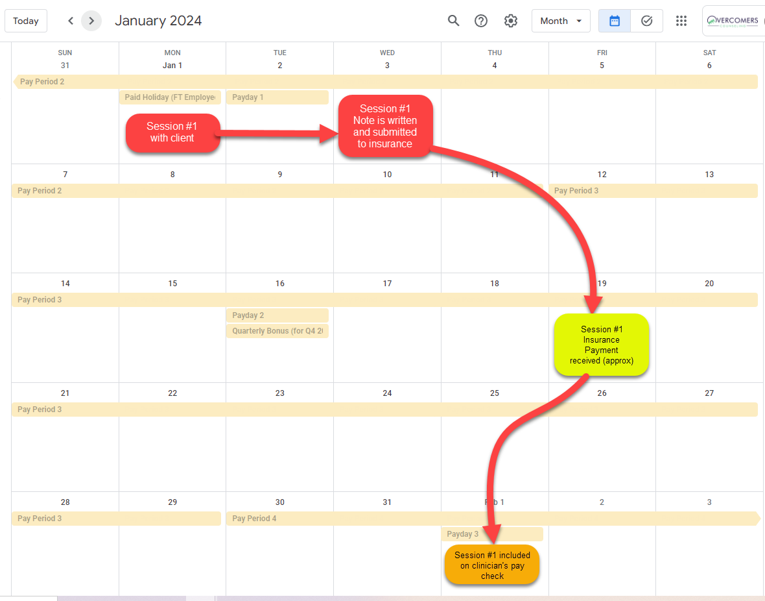Click the Overcomers Counseling logo
This screenshot has width=765, height=601.
point(733,21)
